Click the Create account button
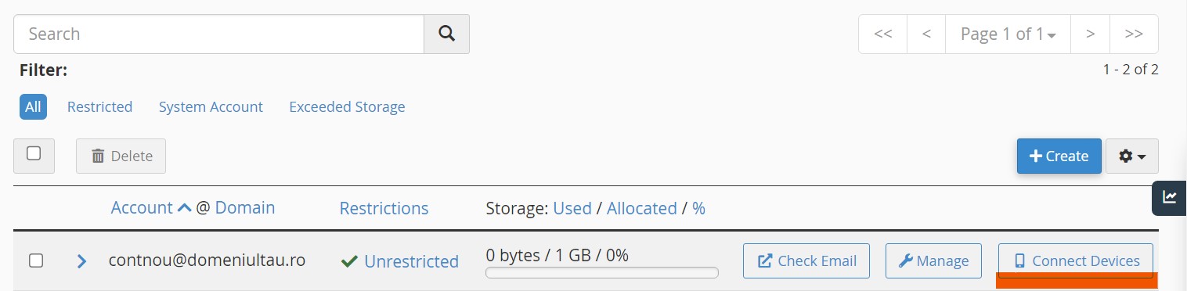The width and height of the screenshot is (1187, 291). tap(1059, 156)
